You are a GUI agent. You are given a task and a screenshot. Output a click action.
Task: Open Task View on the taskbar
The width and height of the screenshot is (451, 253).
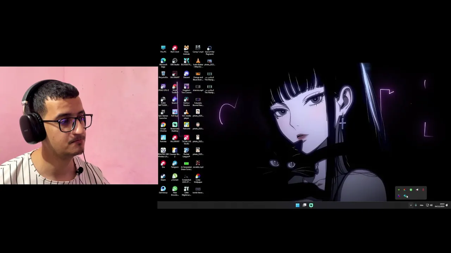tap(304, 205)
